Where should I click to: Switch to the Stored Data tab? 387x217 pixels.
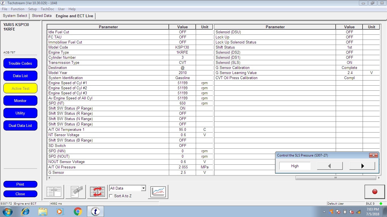[42, 16]
